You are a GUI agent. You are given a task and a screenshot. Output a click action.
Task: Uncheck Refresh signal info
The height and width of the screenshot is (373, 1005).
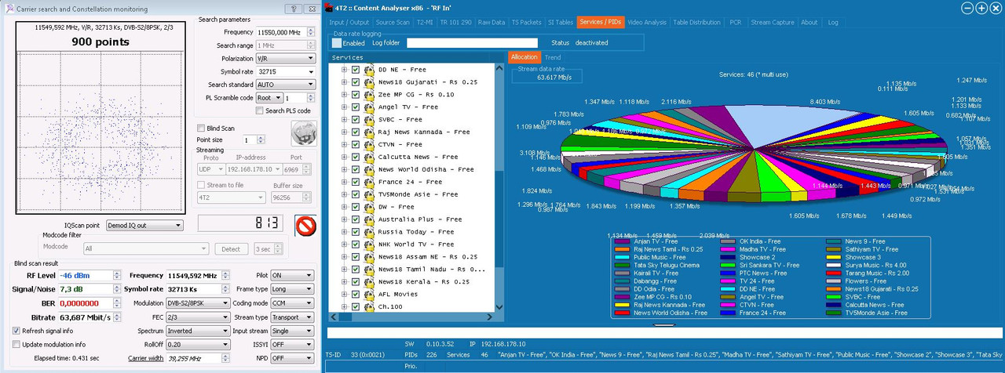[x=16, y=331]
